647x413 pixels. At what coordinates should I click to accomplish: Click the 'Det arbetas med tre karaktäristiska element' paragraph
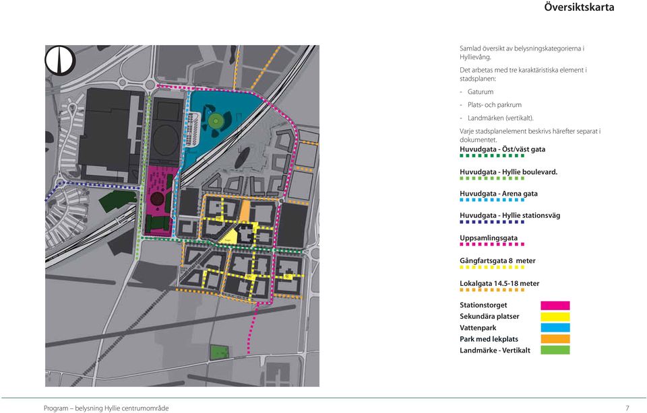(523, 74)
